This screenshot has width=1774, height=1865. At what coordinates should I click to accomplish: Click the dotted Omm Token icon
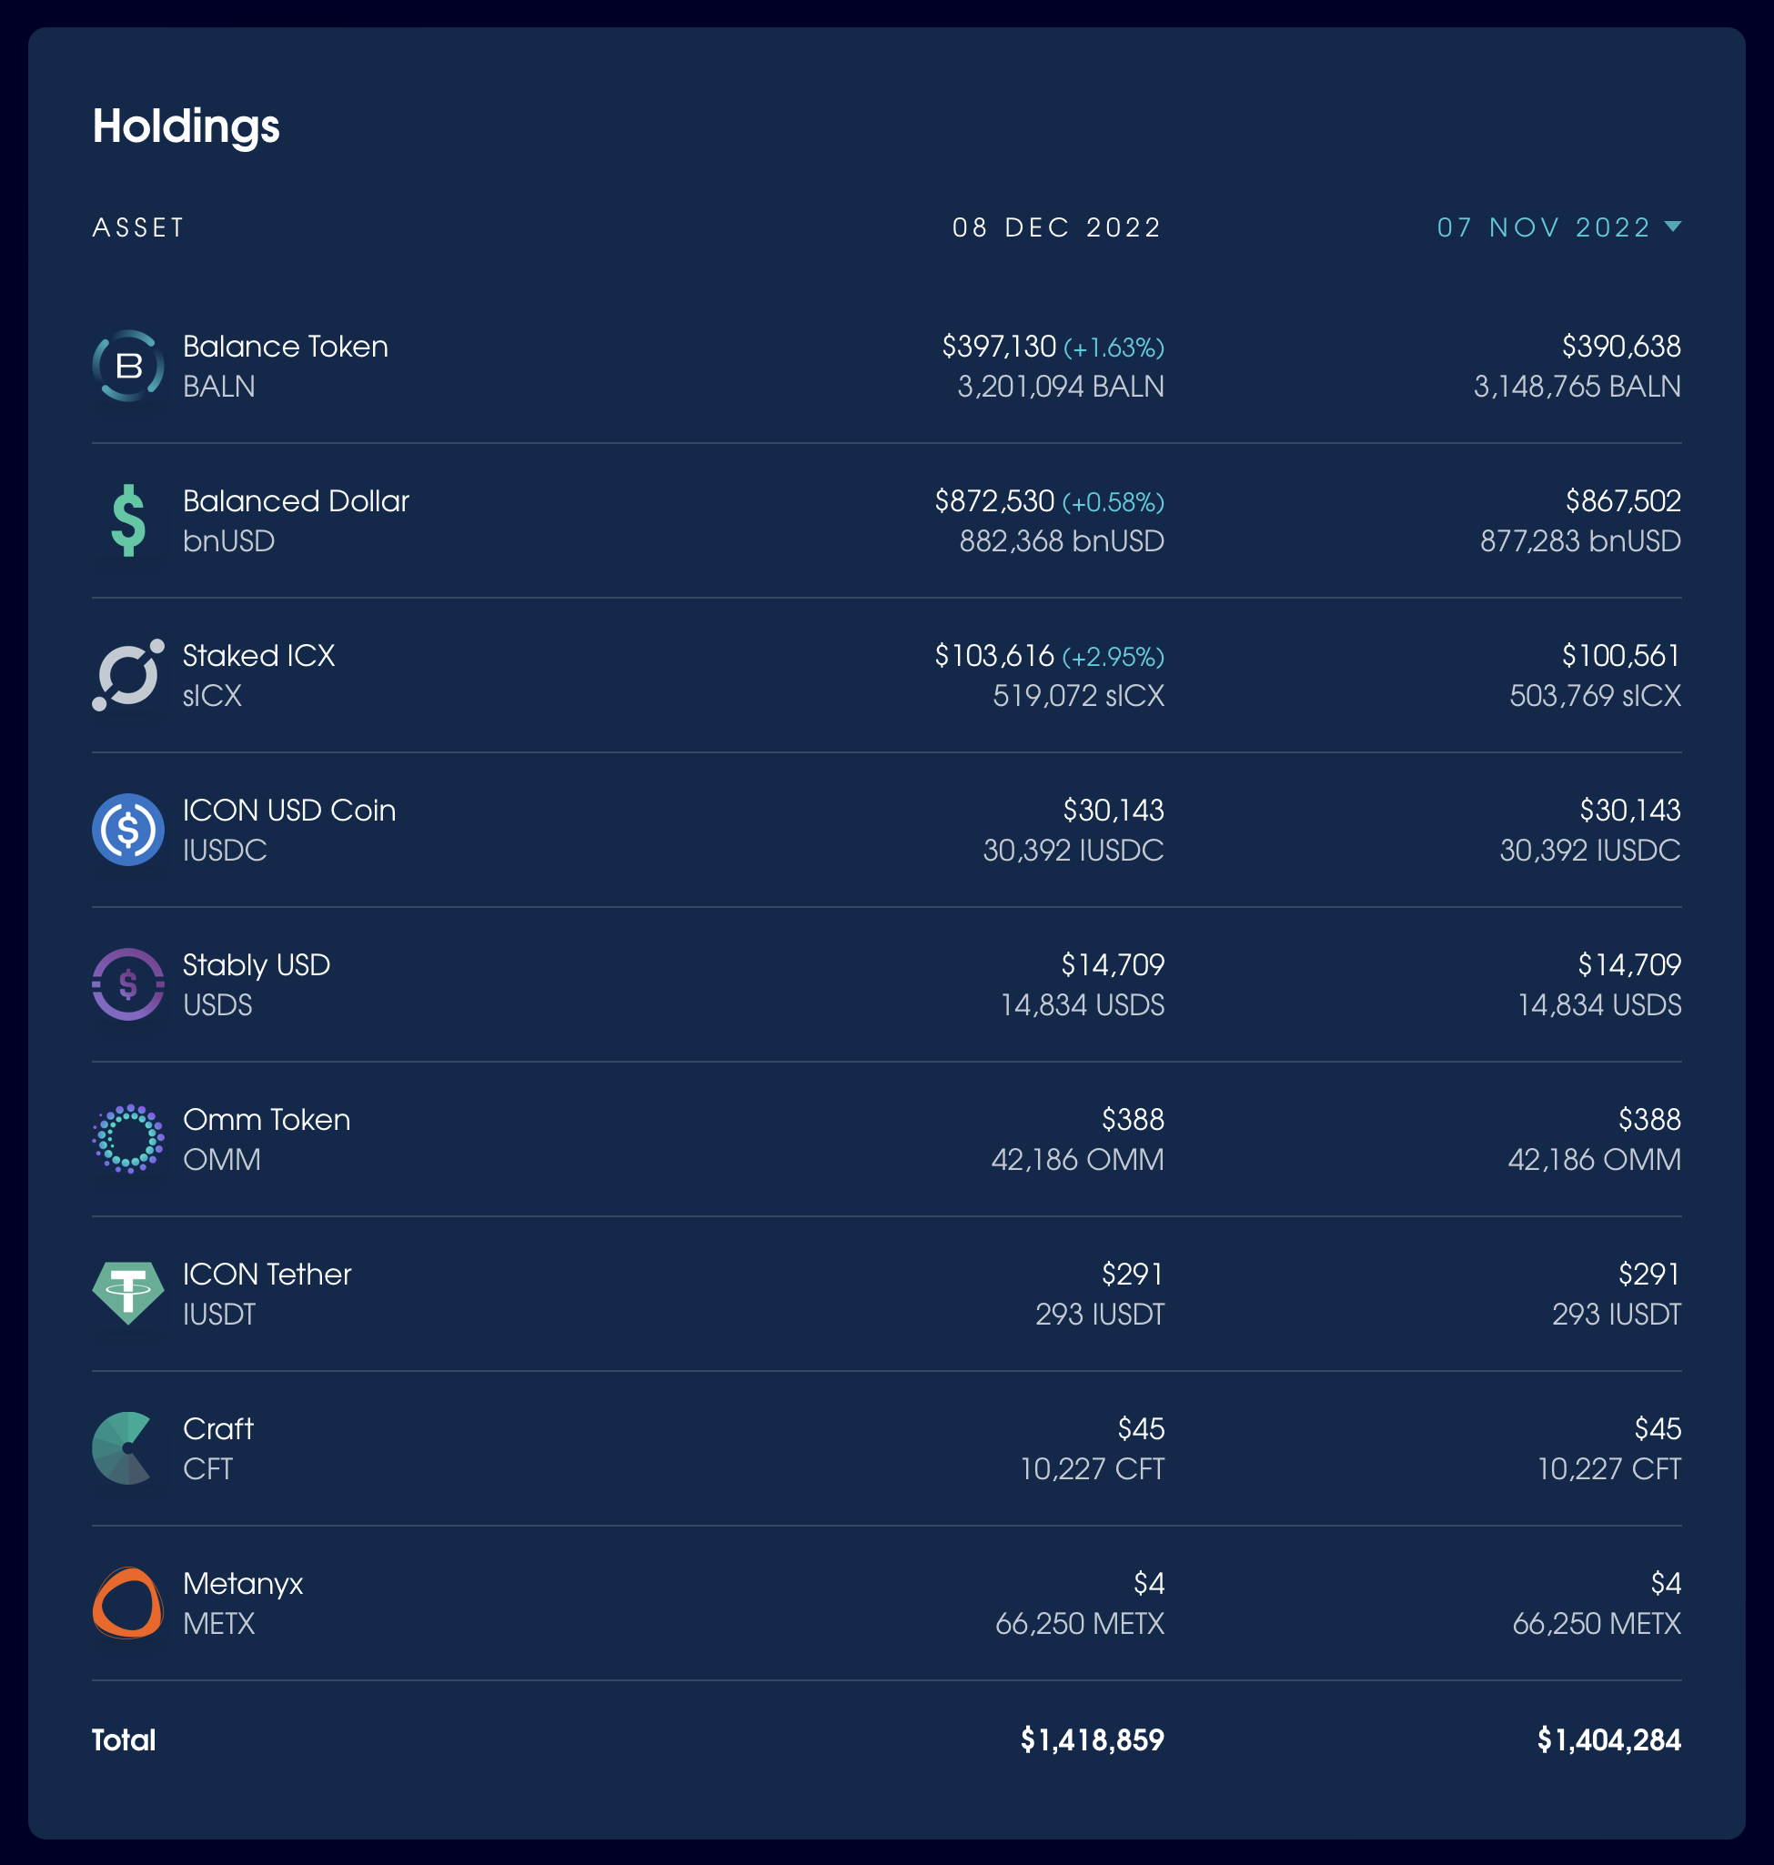click(x=127, y=1139)
